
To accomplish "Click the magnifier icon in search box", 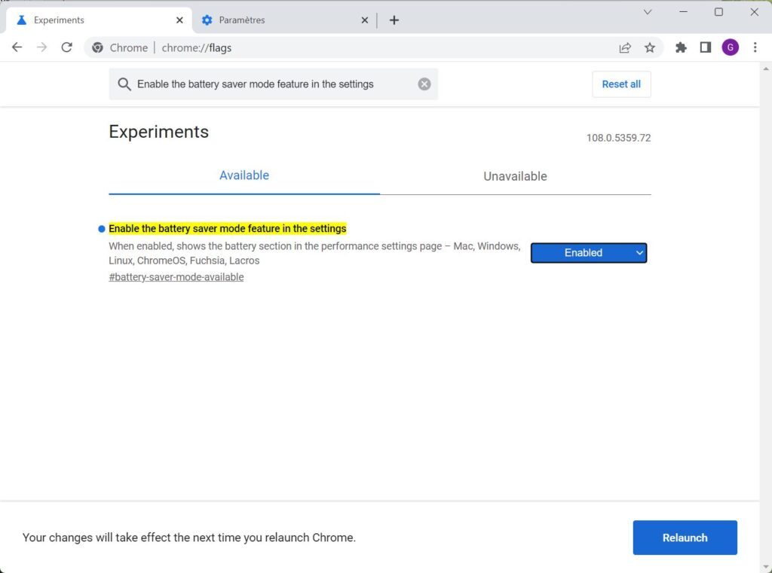I will click(x=124, y=84).
